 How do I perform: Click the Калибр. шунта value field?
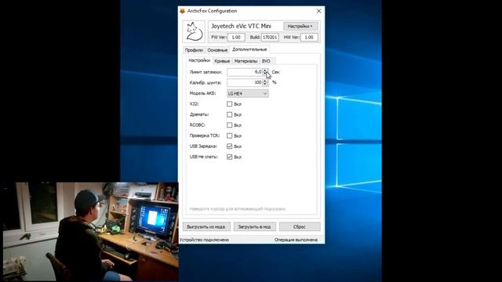tap(245, 82)
